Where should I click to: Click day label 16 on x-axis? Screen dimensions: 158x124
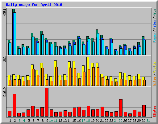pyautogui.click(x=79, y=121)
